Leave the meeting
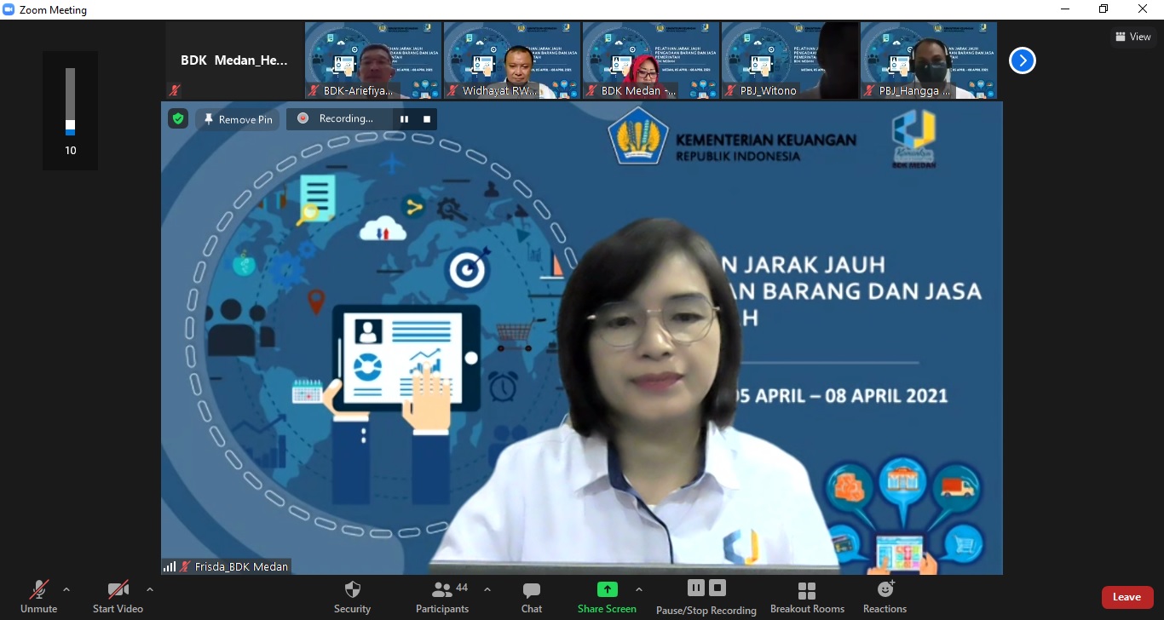Image resolution: width=1164 pixels, height=620 pixels. [1127, 597]
